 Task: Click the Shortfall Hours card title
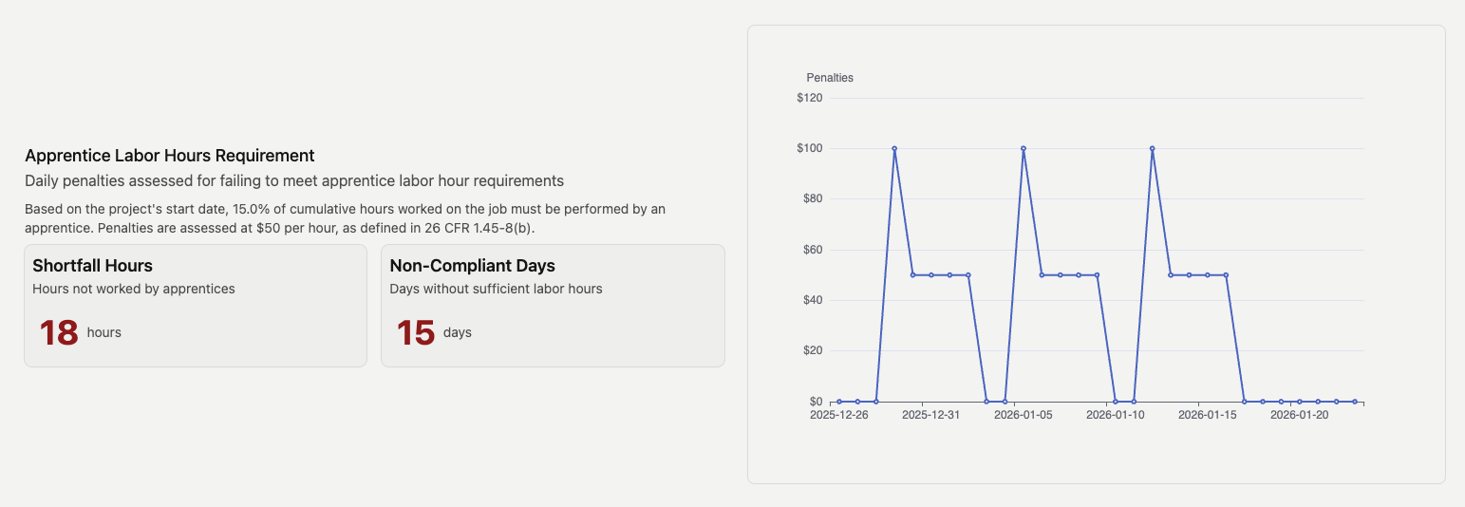[x=92, y=266]
